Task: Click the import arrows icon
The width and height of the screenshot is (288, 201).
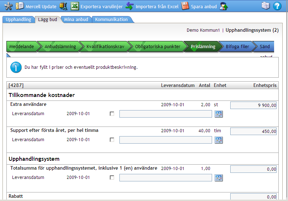Action: [x=130, y=6]
